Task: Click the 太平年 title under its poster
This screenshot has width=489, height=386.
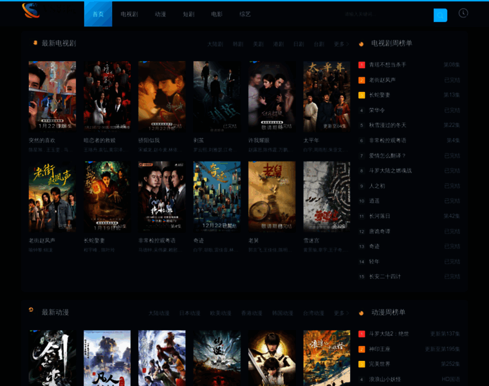Action: (311, 141)
